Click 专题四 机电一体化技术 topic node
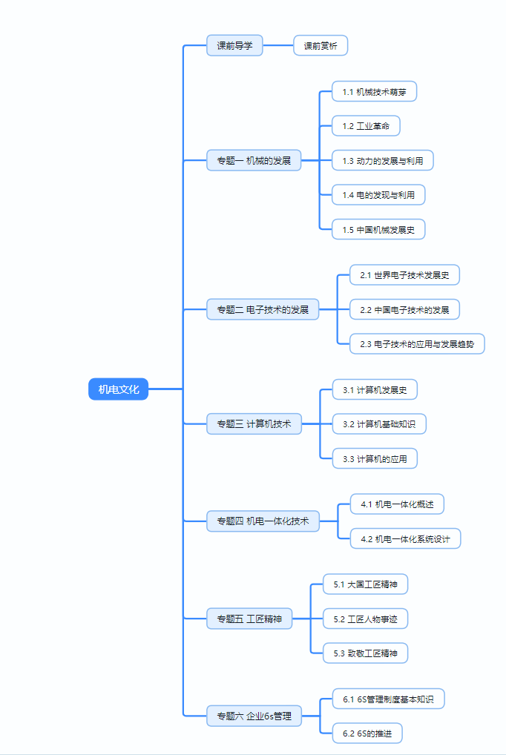The image size is (506, 755). 263,521
